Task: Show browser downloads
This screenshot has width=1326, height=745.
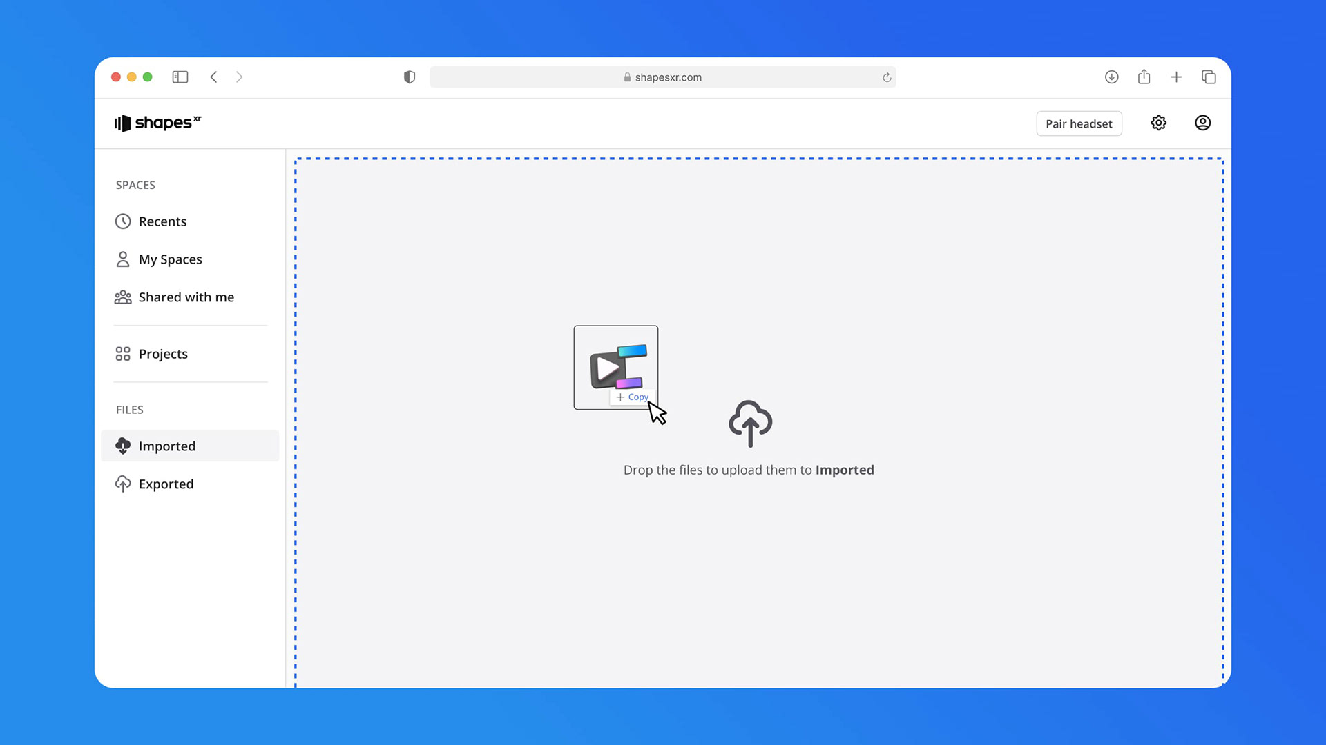Action: [x=1111, y=77]
